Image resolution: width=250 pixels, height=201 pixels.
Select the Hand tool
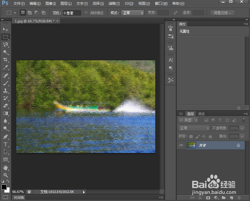coord(6,167)
